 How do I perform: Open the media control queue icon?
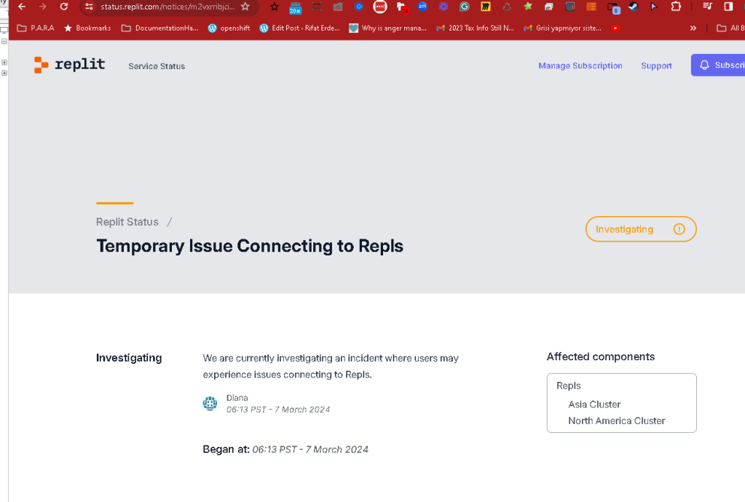point(707,7)
